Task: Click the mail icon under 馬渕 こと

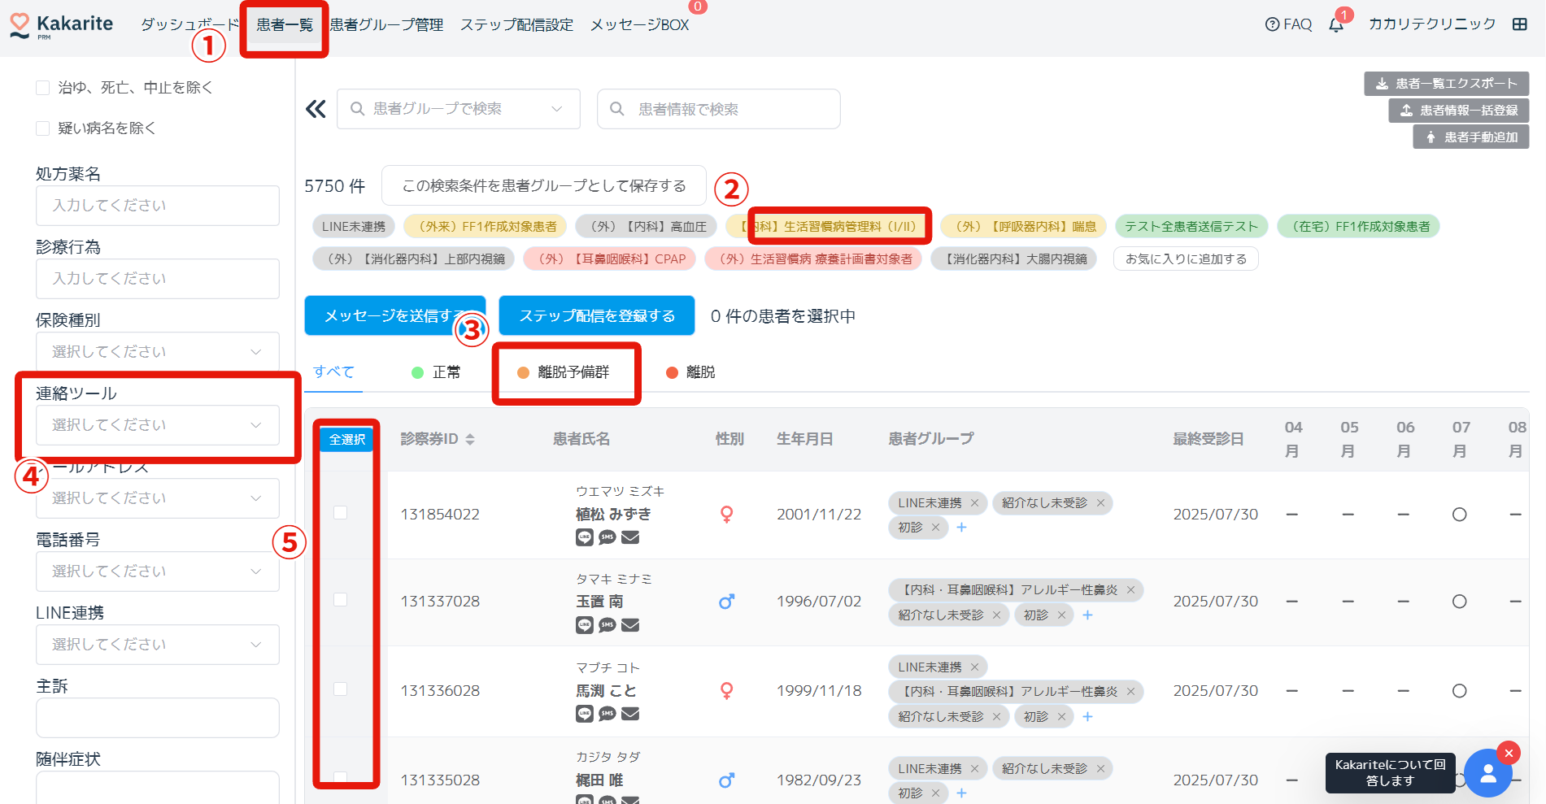Action: tap(630, 714)
